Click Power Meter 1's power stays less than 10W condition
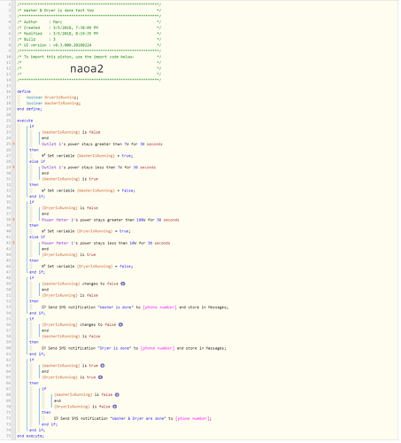The height and width of the screenshot is (443, 401). [106, 244]
